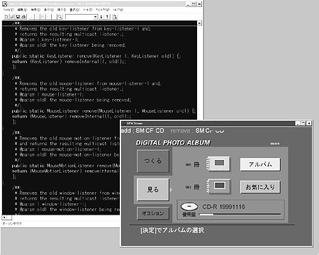Click the 見る button in photo album
Image resolution: width=319 pixels, height=255 pixels.
(x=153, y=189)
